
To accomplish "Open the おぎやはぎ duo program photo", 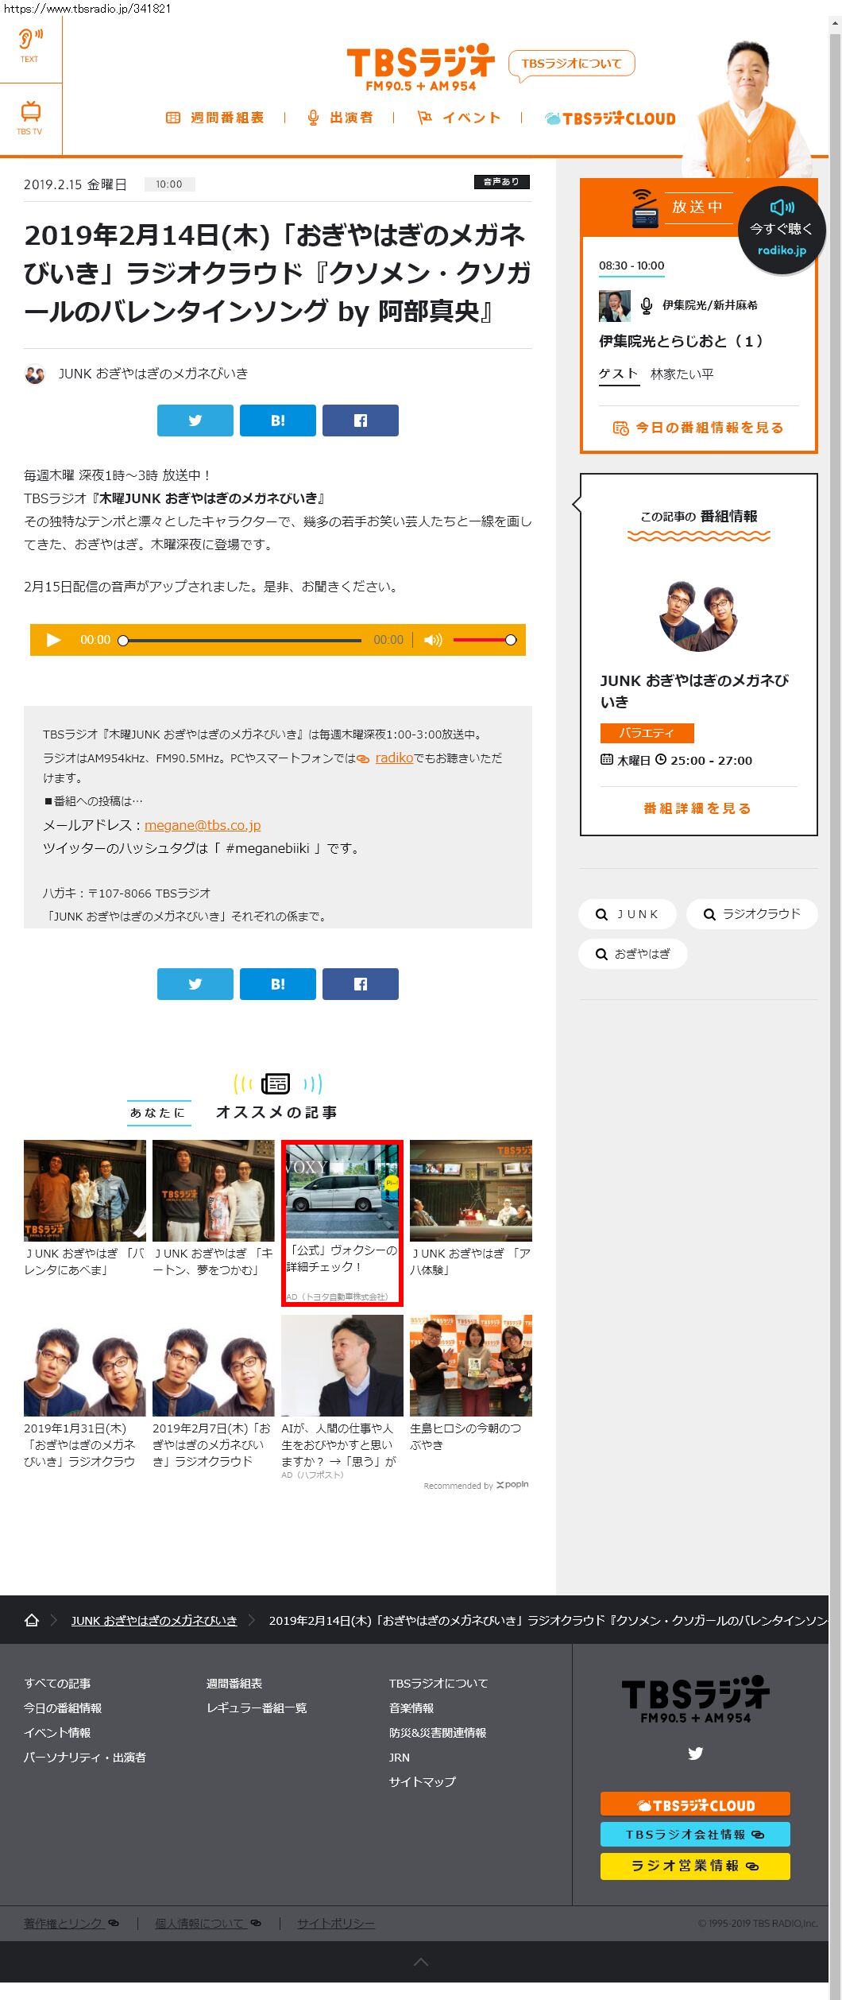I will click(x=698, y=614).
